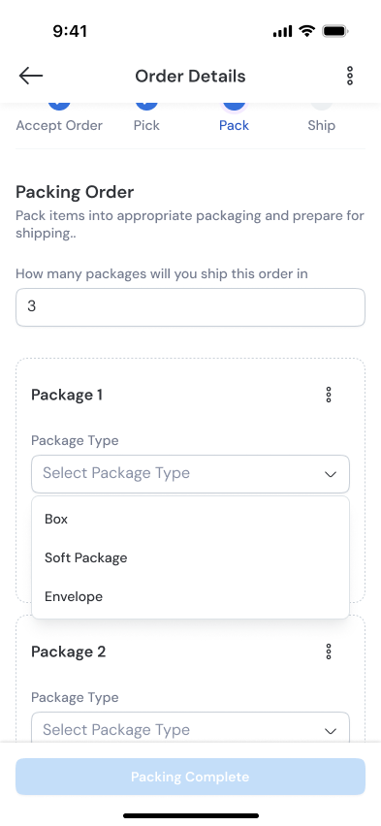
Task: Open the Order Details three-dot menu
Action: click(349, 76)
